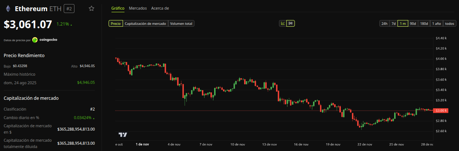This screenshot has width=459, height=151.
Task: Open the Acerca de tab
Action: tap(160, 8)
